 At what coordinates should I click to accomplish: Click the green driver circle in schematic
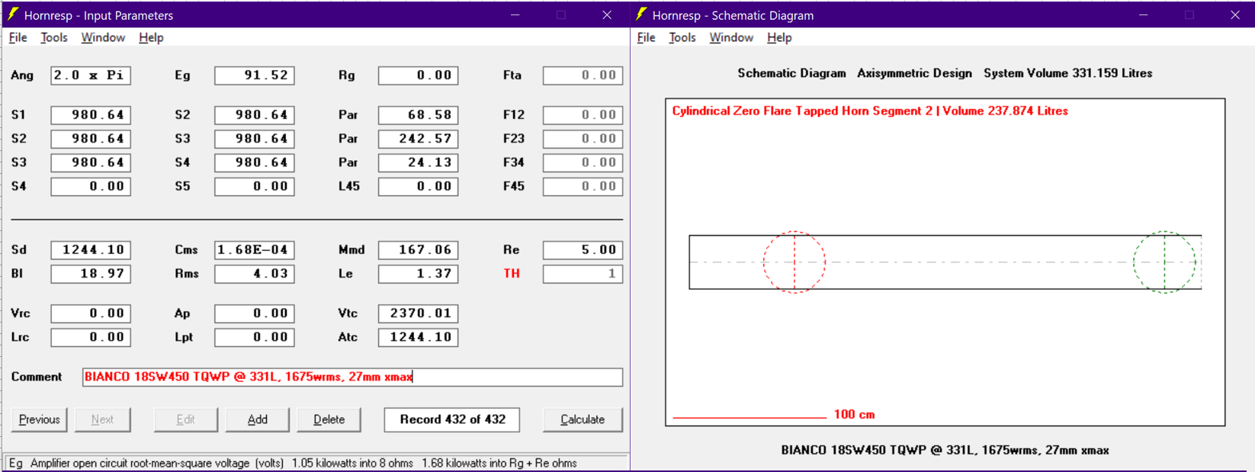tap(1164, 262)
